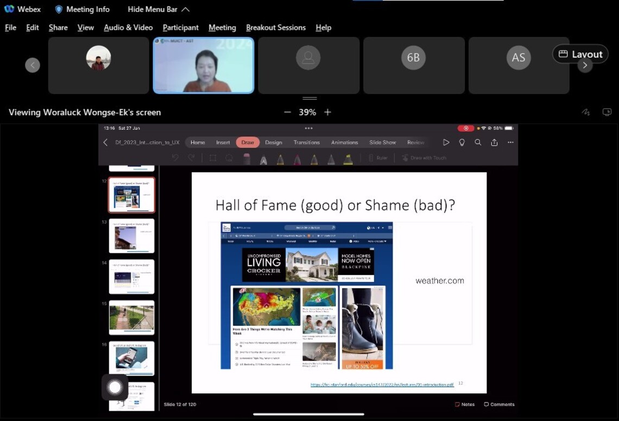This screenshot has height=421, width=619.
Task: Start slideshow with the play icon
Action: tap(446, 142)
